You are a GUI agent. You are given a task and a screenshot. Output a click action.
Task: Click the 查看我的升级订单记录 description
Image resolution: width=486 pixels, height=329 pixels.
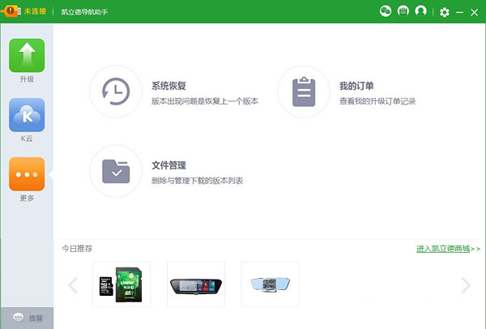(377, 101)
